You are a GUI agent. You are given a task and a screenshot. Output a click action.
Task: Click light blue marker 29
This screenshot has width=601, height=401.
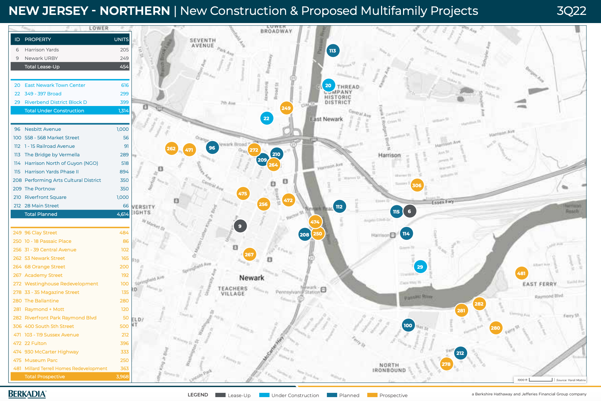[x=420, y=267]
